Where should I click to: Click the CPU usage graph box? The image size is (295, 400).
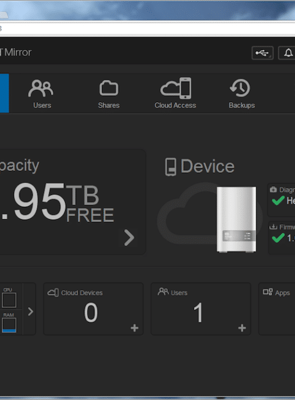coord(9,300)
